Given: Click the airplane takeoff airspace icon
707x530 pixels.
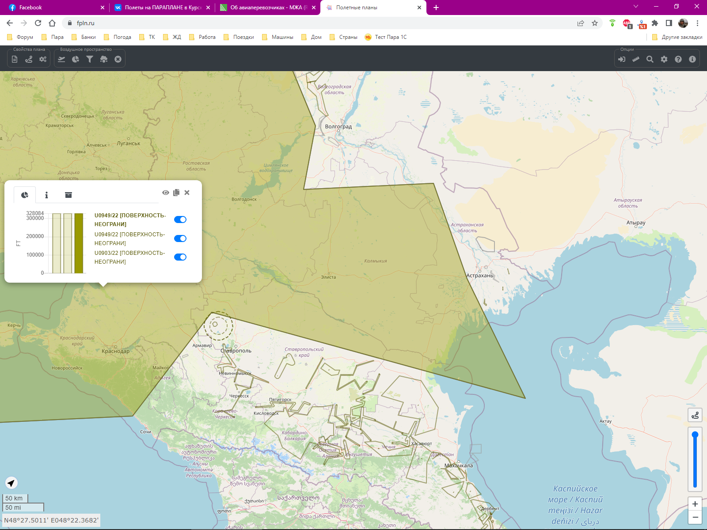Looking at the screenshot, I should click(x=61, y=59).
